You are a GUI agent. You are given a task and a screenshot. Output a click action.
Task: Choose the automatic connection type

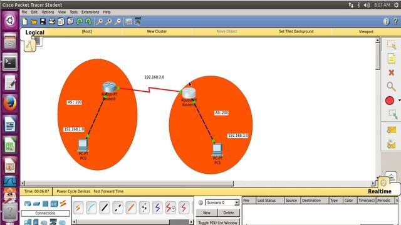[x=78, y=208]
